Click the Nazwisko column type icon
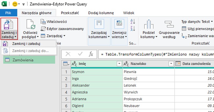 point(126,64)
